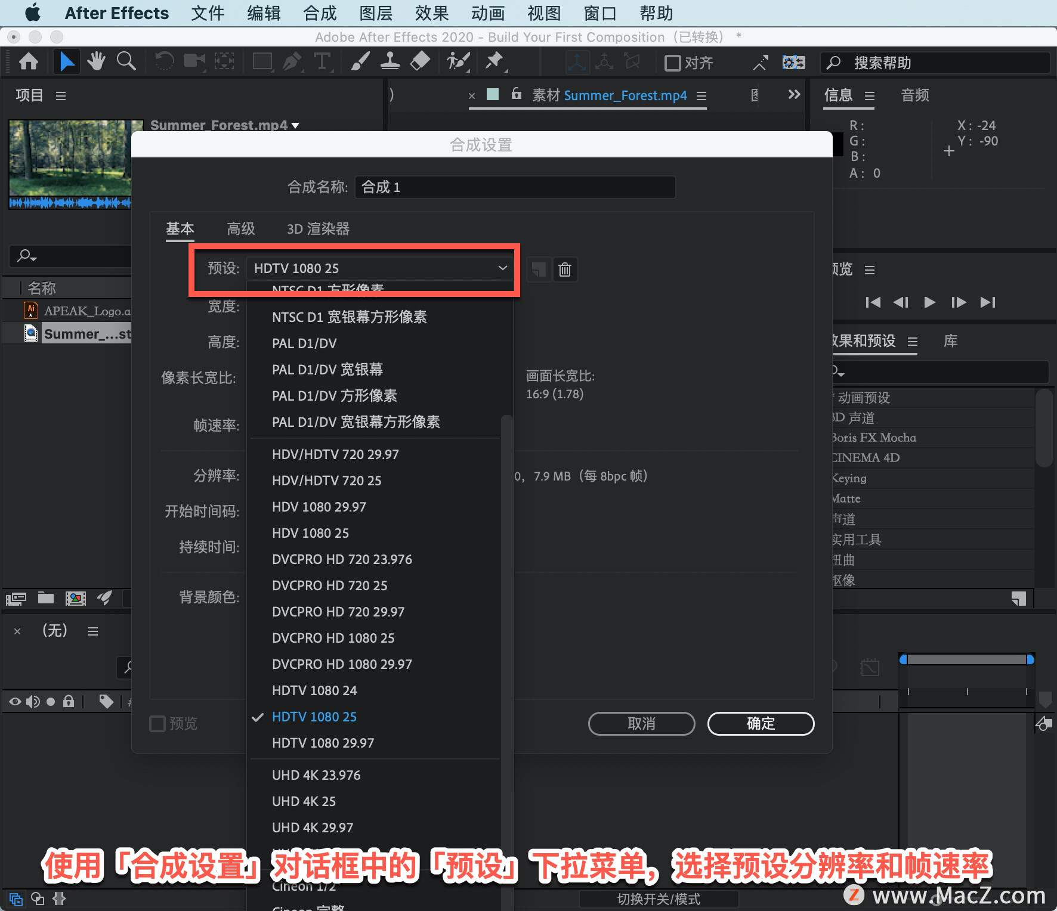Go to first frame in preview
Viewport: 1057px width, 911px height.
(x=873, y=302)
